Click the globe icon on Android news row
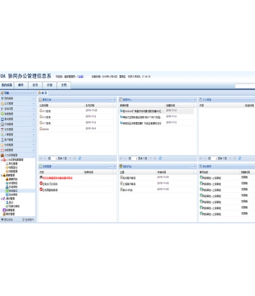Image resolution: width=255 pixels, height=296 pixels. [121, 111]
